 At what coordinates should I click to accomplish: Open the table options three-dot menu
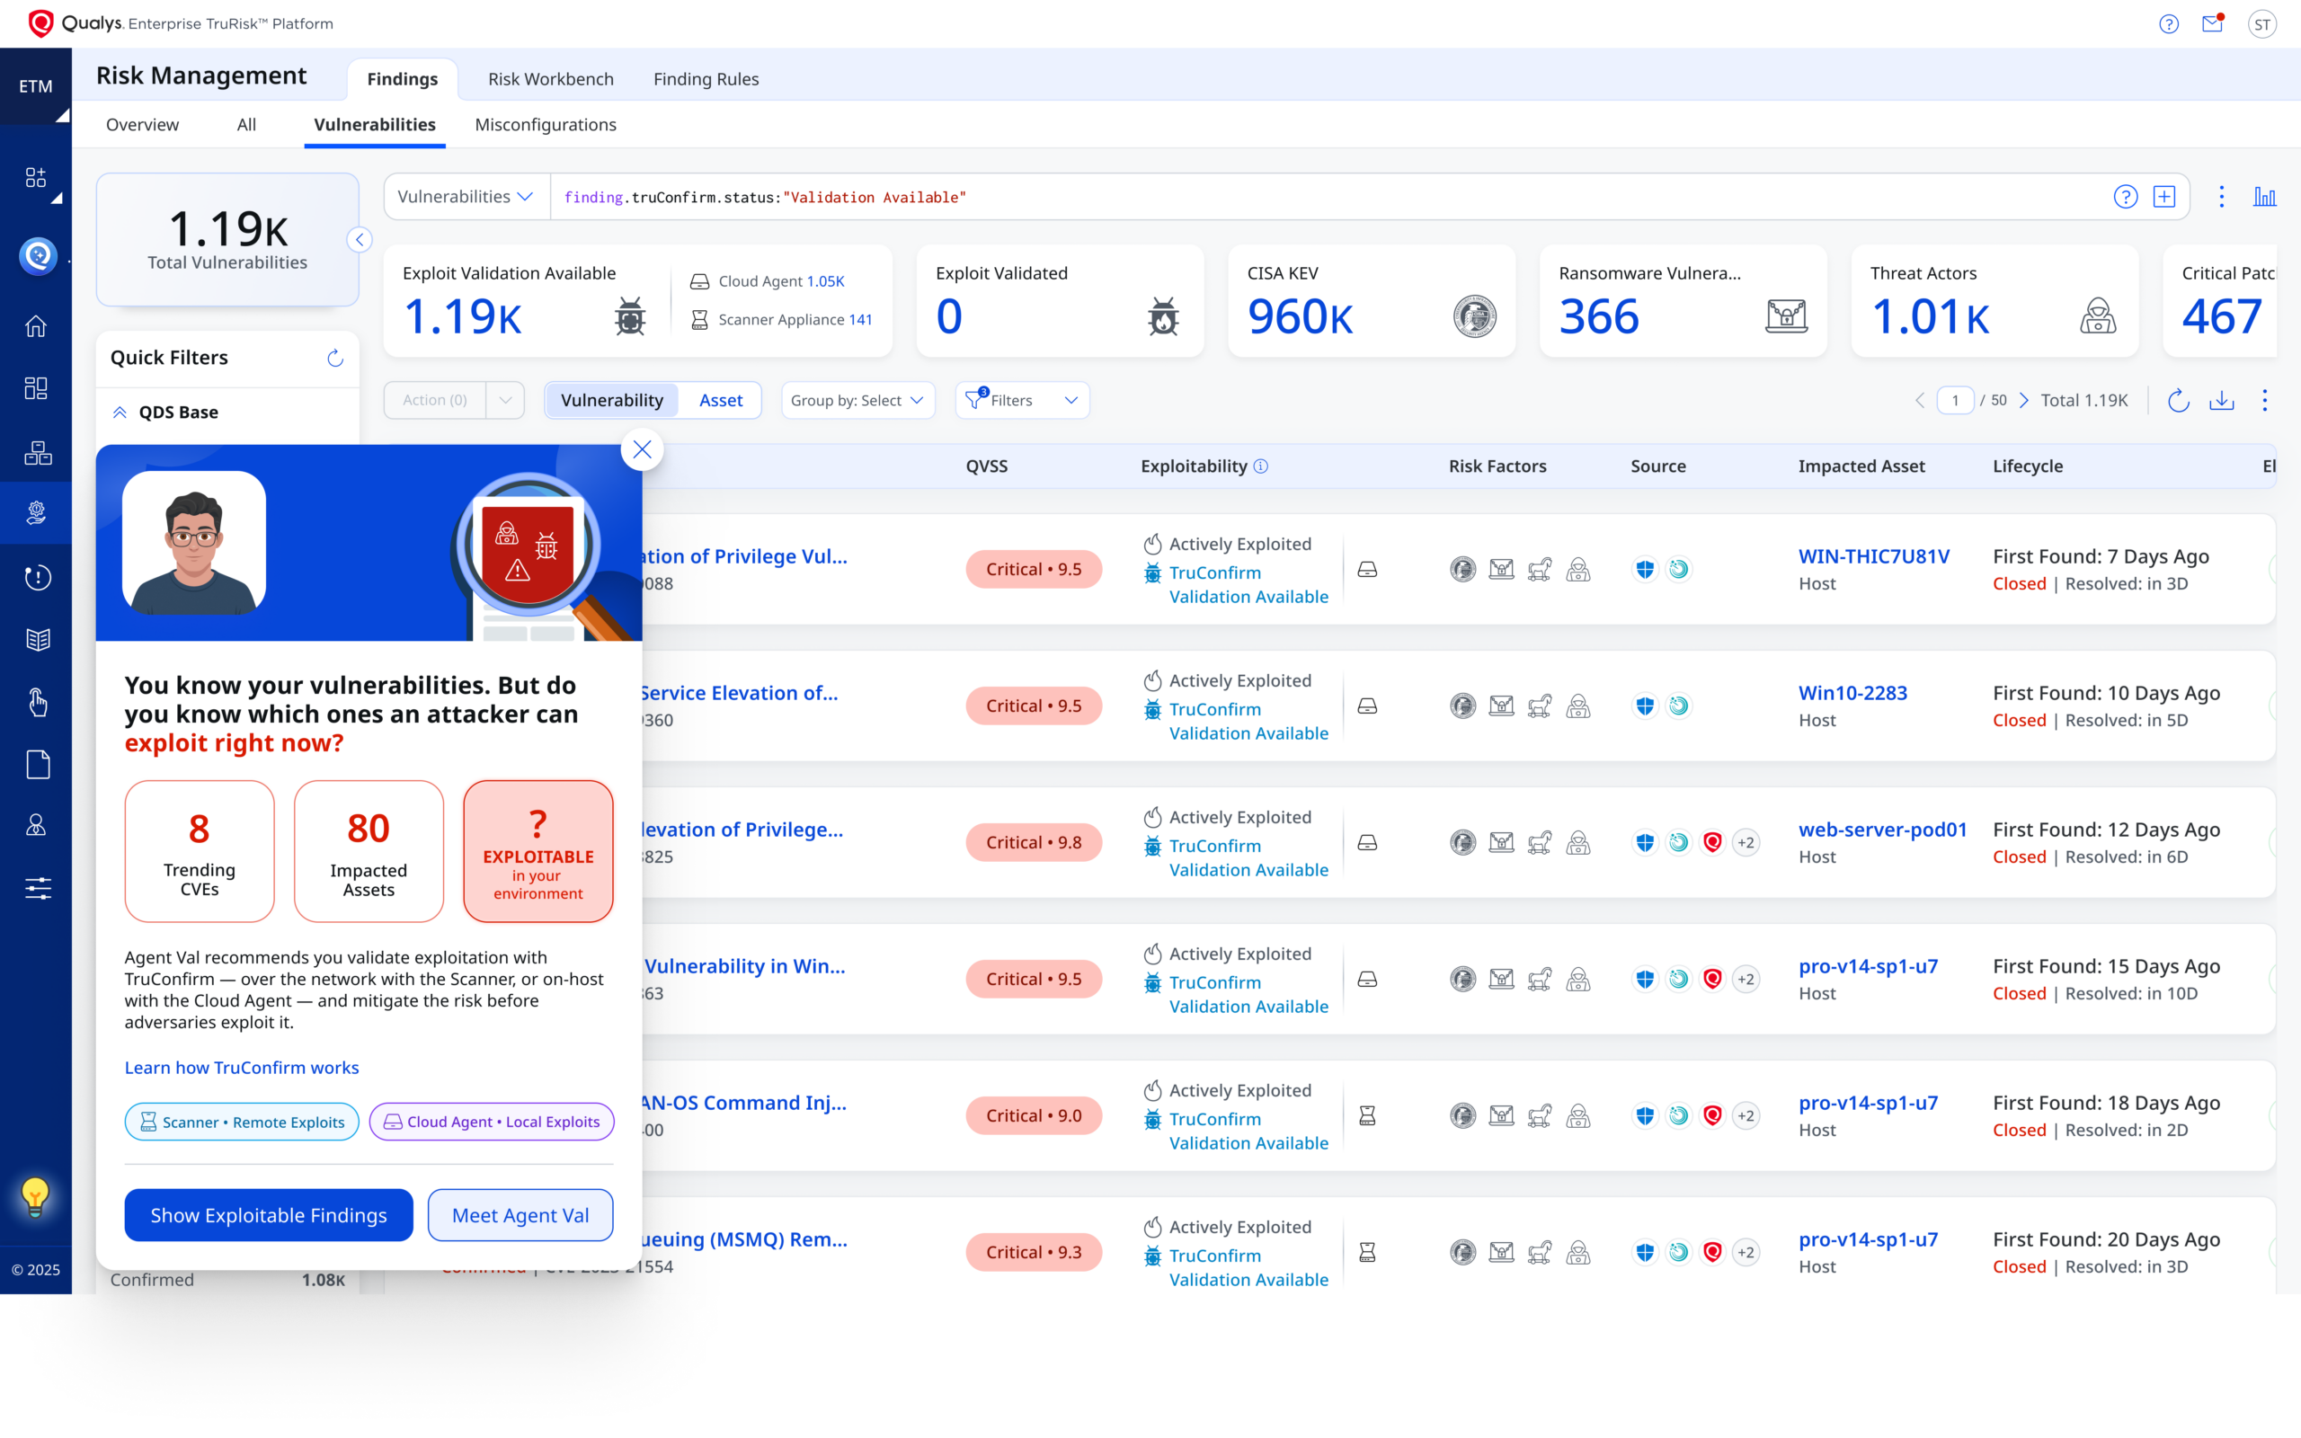point(2264,401)
